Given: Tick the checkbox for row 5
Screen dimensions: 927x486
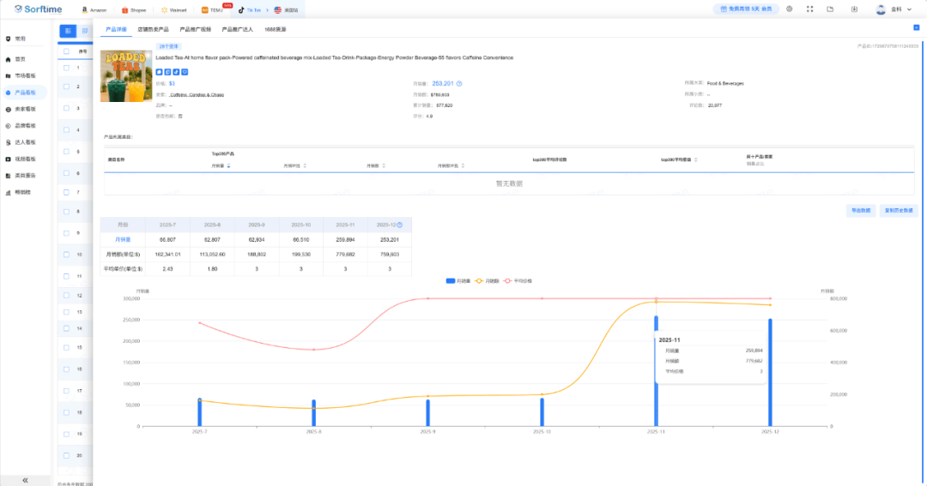Looking at the screenshot, I should [66, 151].
